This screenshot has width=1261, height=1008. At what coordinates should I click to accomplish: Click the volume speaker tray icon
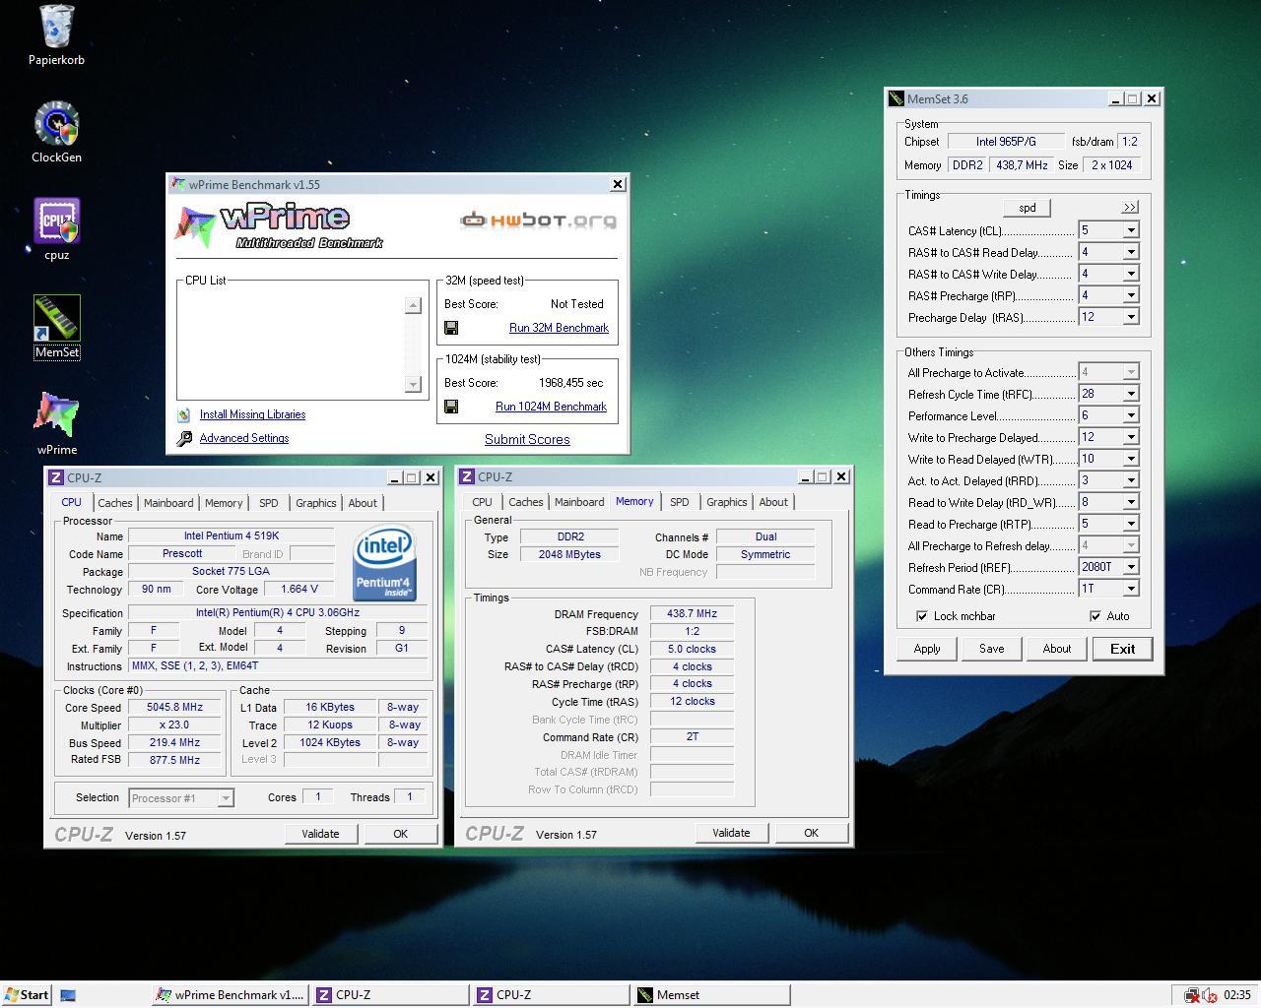tap(1209, 995)
